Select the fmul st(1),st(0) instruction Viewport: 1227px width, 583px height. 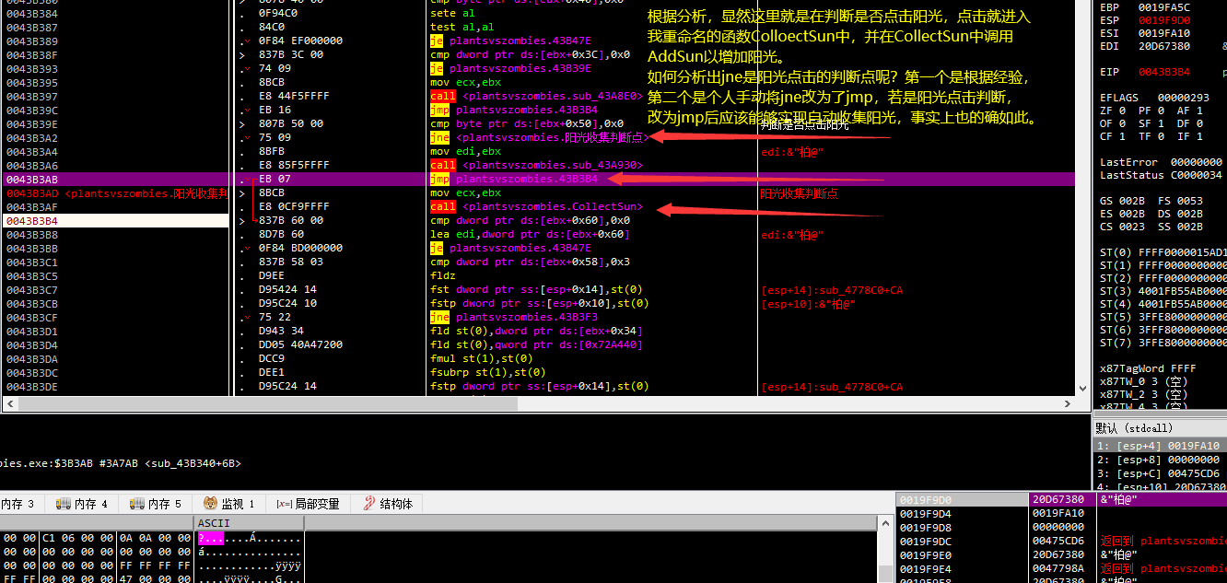pos(481,358)
